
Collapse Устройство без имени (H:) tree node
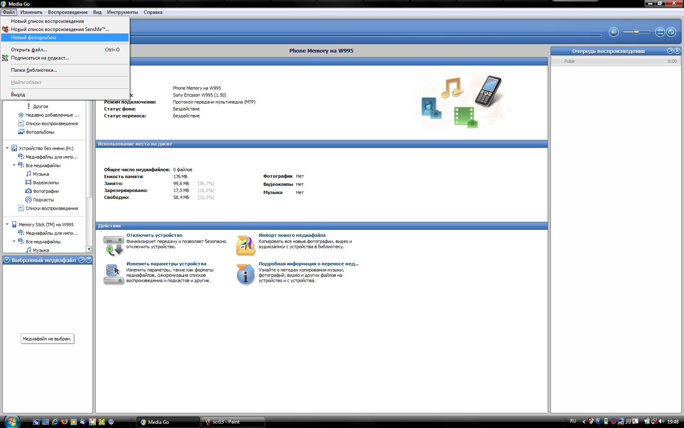[7, 148]
